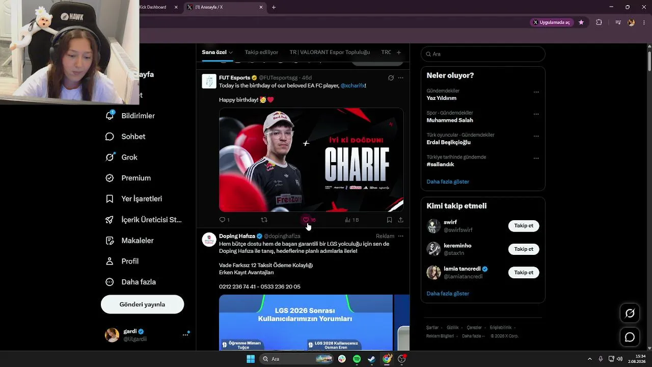Click the Chrome icon in the taskbar
The width and height of the screenshot is (652, 367).
[x=387, y=359]
